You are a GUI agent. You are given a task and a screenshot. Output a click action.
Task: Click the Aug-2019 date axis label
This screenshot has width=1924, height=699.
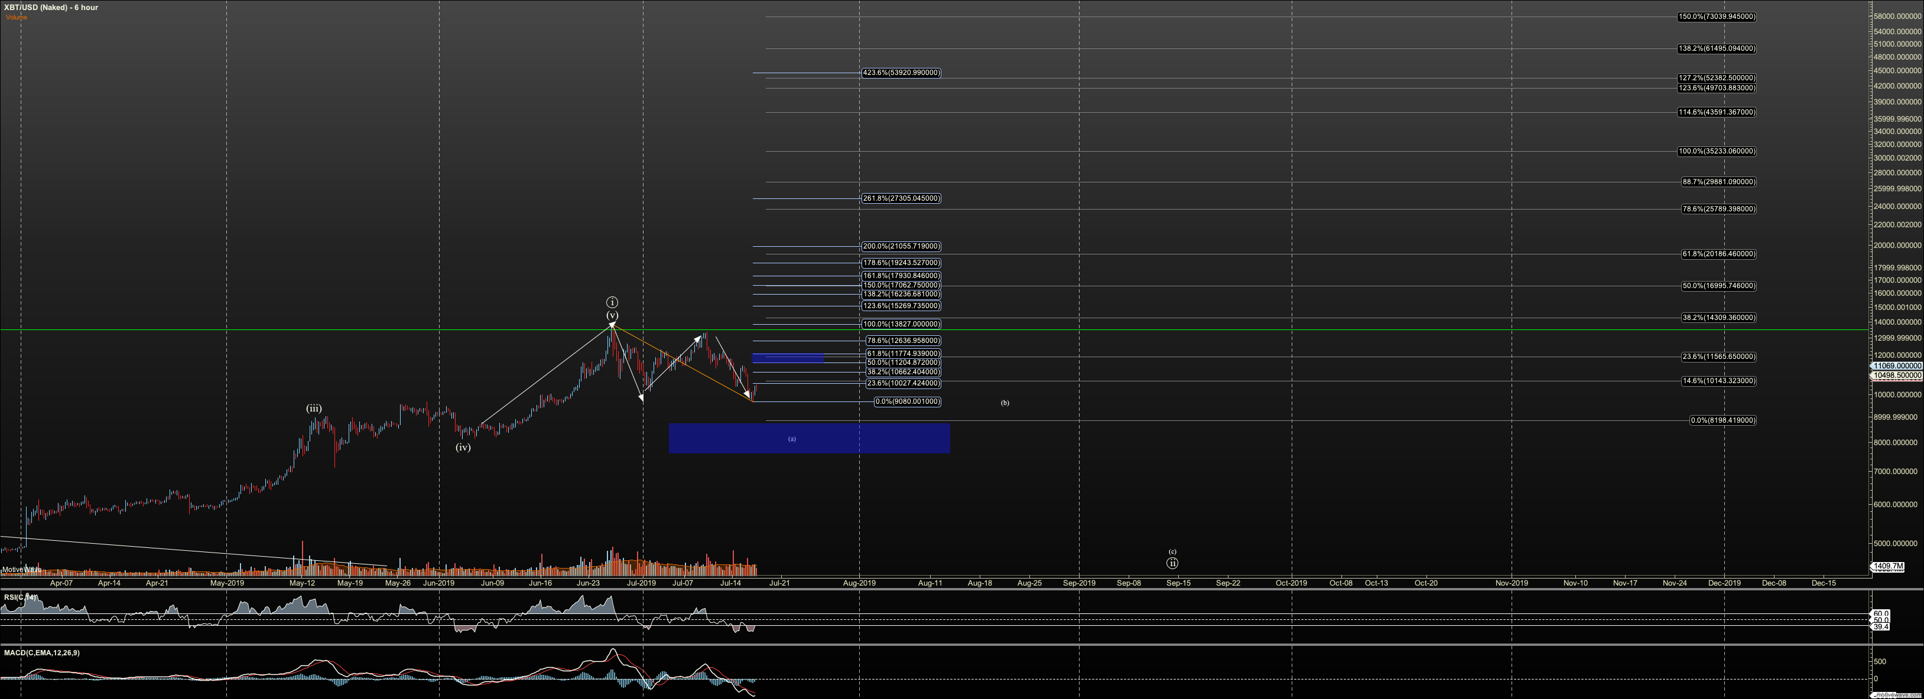860,583
